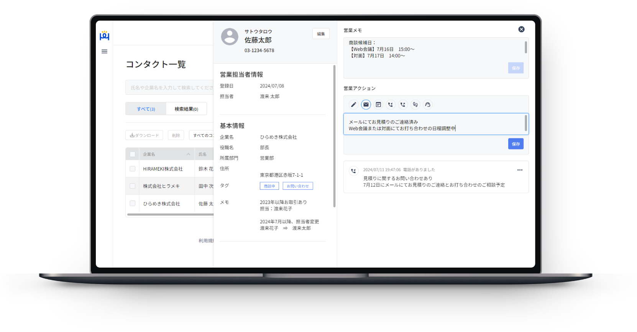Click the 商談中 tag
Screen dimensions: 637x332
pyautogui.click(x=269, y=186)
